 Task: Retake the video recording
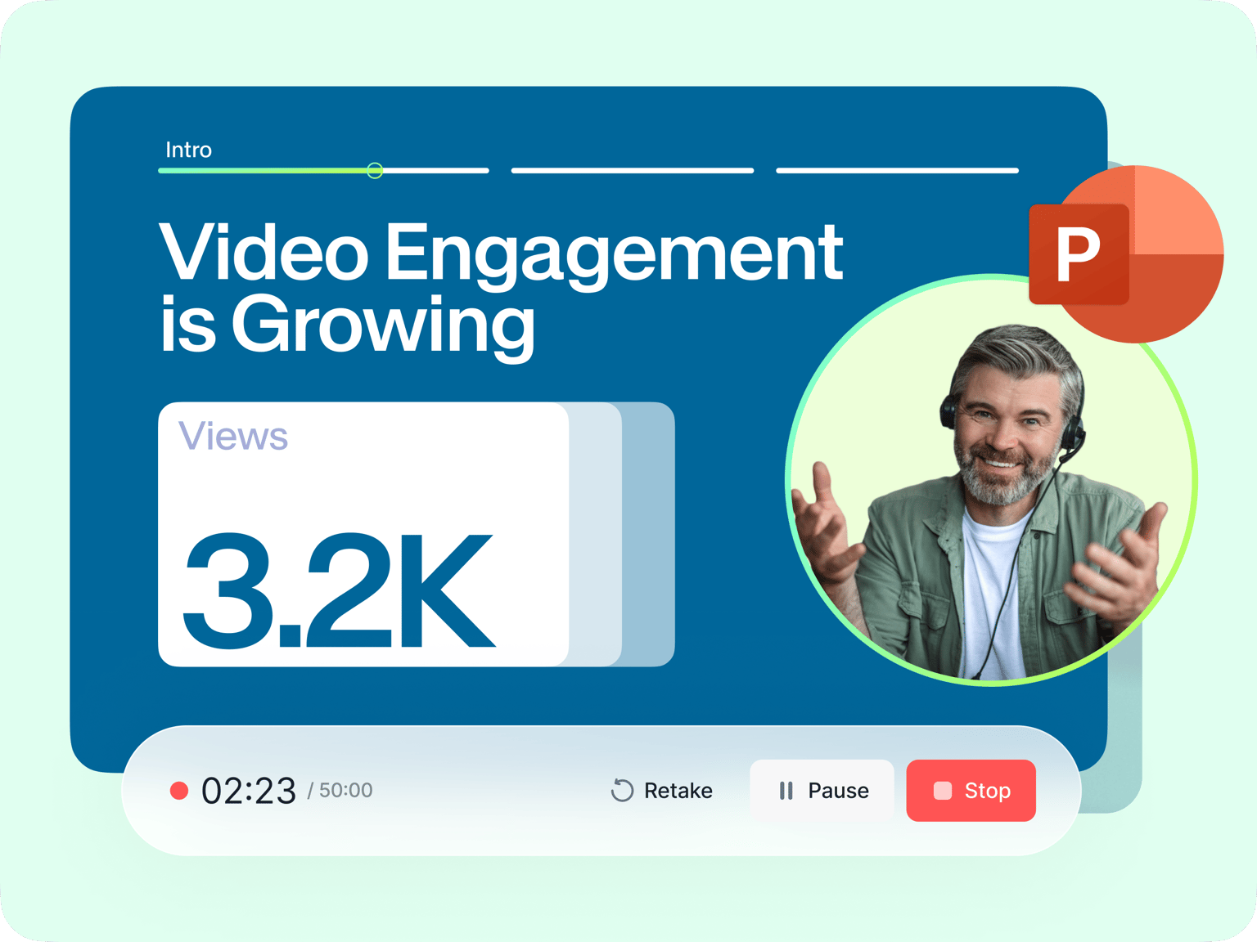661,791
